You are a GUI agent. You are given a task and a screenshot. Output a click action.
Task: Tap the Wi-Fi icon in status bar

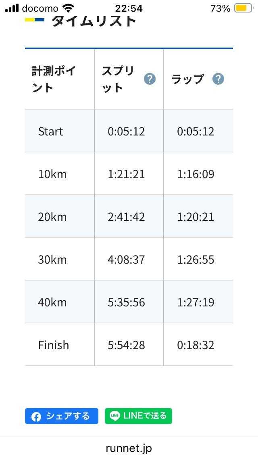point(69,8)
